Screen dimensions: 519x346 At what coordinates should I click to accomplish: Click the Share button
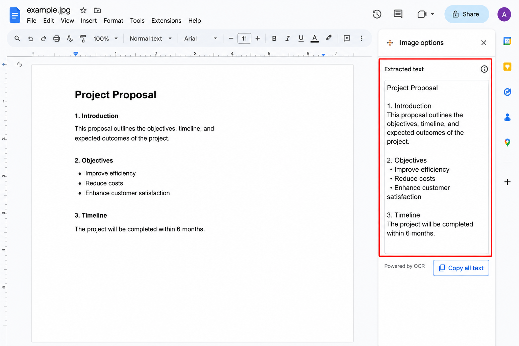[467, 14]
